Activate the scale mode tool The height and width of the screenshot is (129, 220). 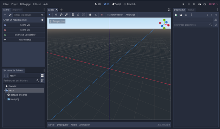66,15
